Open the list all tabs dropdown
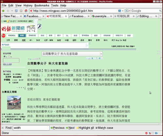The height and width of the screenshot is (136, 163). click(x=160, y=16)
